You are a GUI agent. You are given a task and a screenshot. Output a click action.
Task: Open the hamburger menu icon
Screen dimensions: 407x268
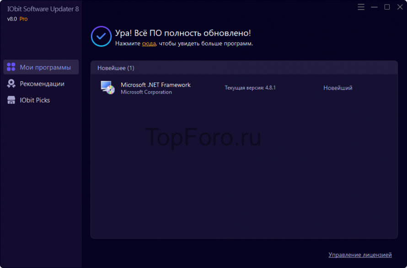[x=361, y=7]
